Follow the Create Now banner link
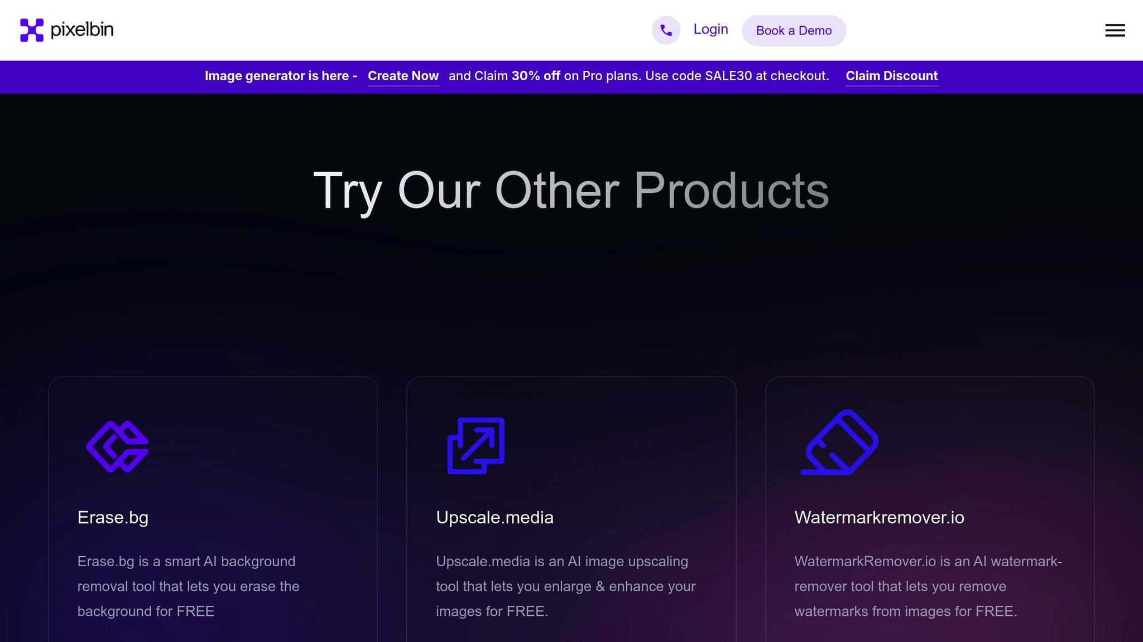 403,76
